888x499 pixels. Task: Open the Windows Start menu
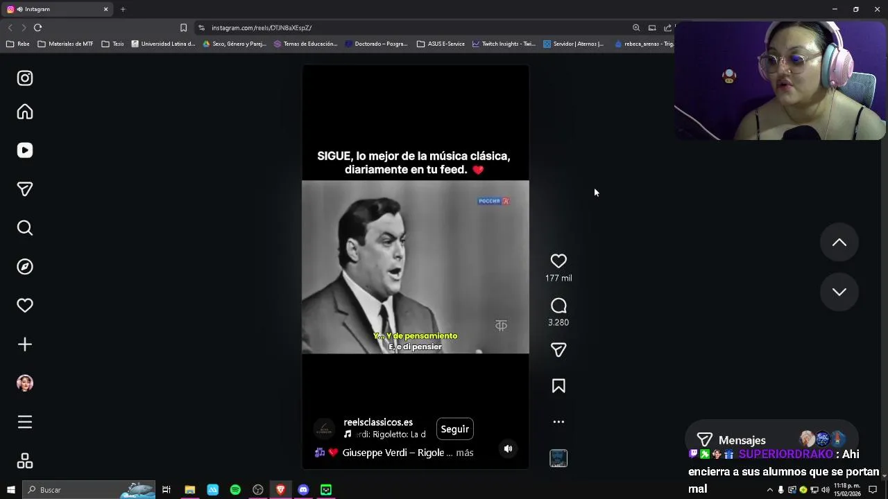(10, 490)
